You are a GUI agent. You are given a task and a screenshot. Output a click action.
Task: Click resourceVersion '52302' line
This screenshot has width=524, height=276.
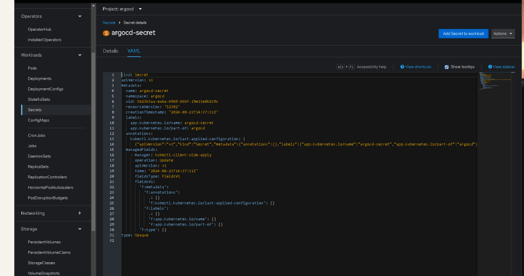(x=152, y=107)
